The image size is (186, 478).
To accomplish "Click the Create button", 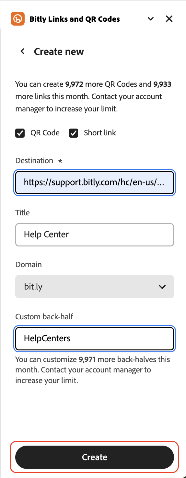I will click(95, 457).
